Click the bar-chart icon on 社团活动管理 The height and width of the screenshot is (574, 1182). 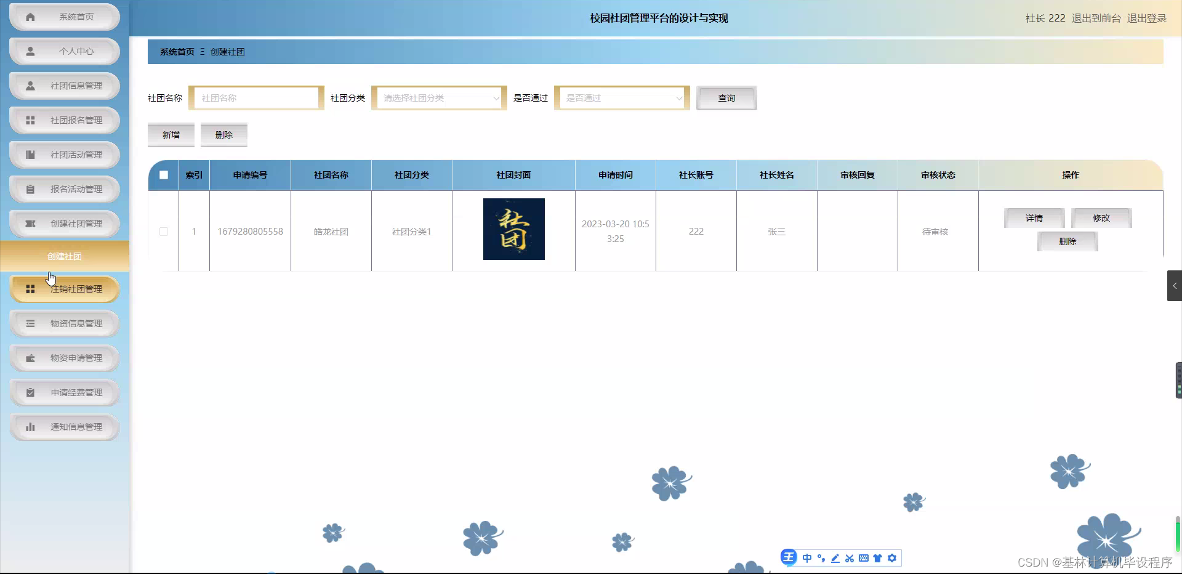point(30,155)
